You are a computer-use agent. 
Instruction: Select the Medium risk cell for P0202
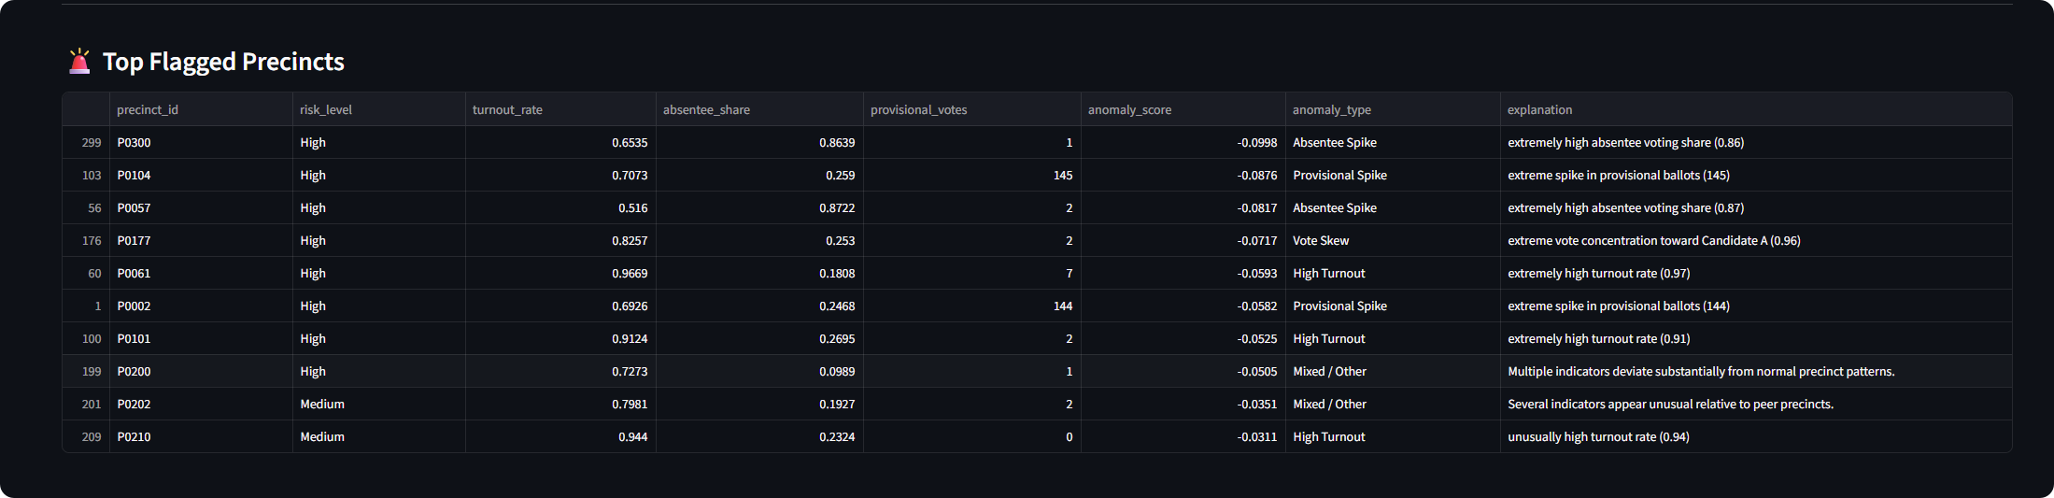coord(322,405)
